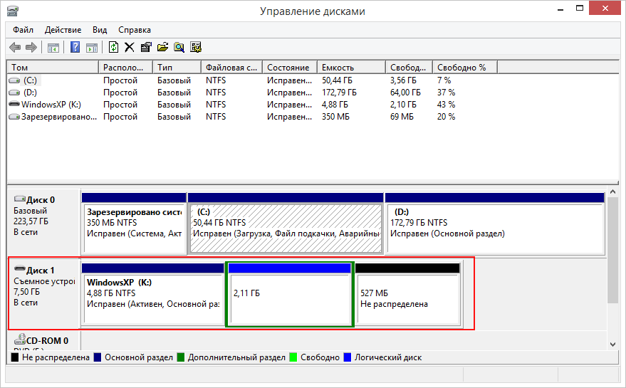This screenshot has width=626, height=388.
Task: Click the Back arrow in toolbar
Action: tap(15, 48)
